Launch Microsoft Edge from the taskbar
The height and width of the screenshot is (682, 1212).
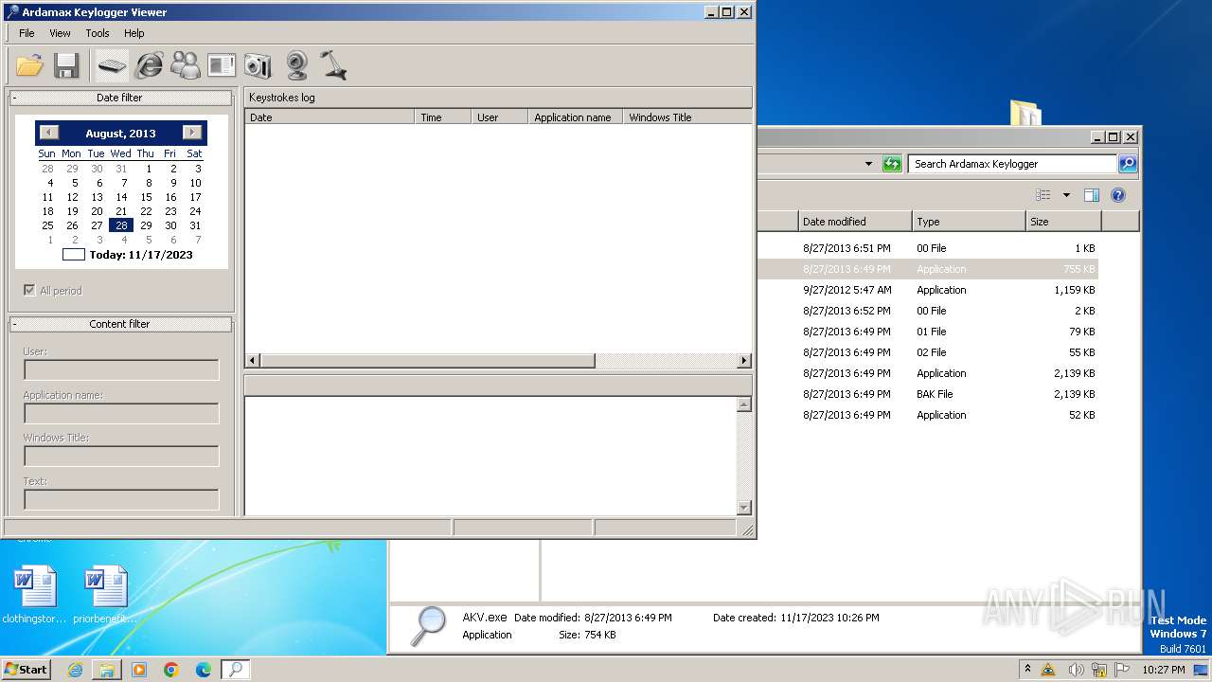(x=204, y=670)
